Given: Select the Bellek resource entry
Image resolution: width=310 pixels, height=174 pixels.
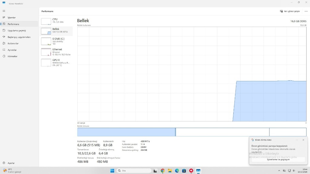Looking at the screenshot, I should (56, 31).
